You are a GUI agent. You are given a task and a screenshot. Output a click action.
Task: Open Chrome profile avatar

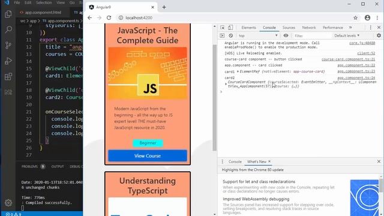click(367, 17)
